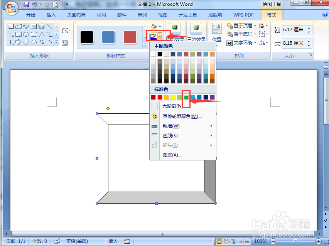Save the document via quick access toolbar
This screenshot has height=246, width=329.
(26, 5)
